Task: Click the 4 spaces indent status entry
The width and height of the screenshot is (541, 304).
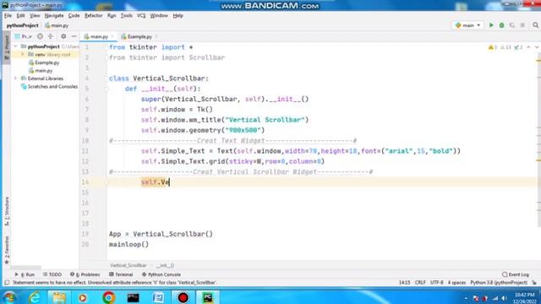Action: [456, 283]
